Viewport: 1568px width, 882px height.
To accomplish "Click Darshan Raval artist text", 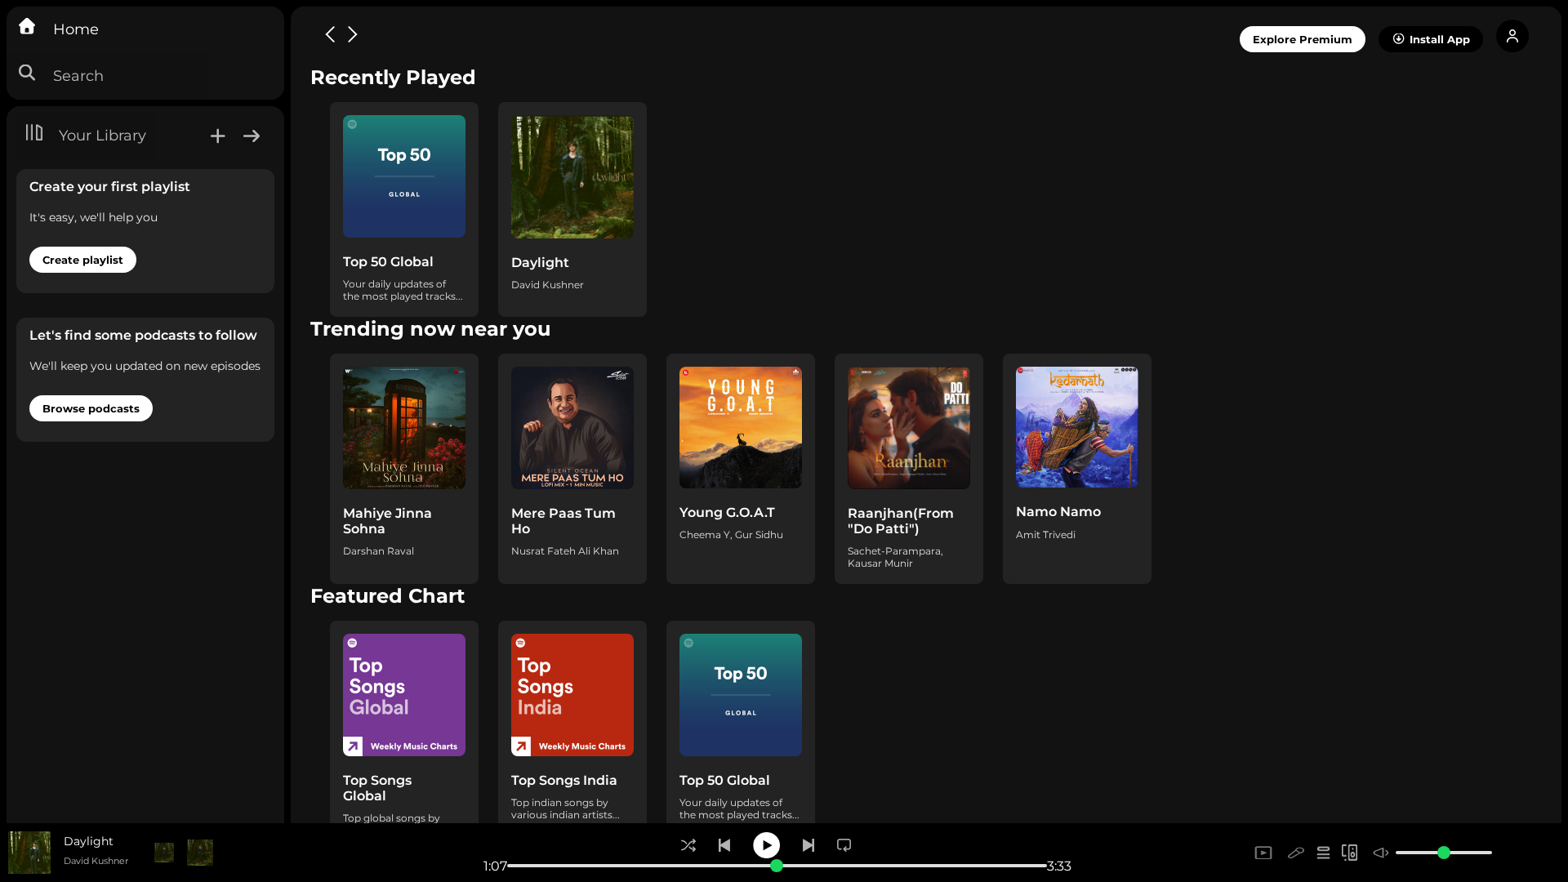I will pyautogui.click(x=378, y=551).
